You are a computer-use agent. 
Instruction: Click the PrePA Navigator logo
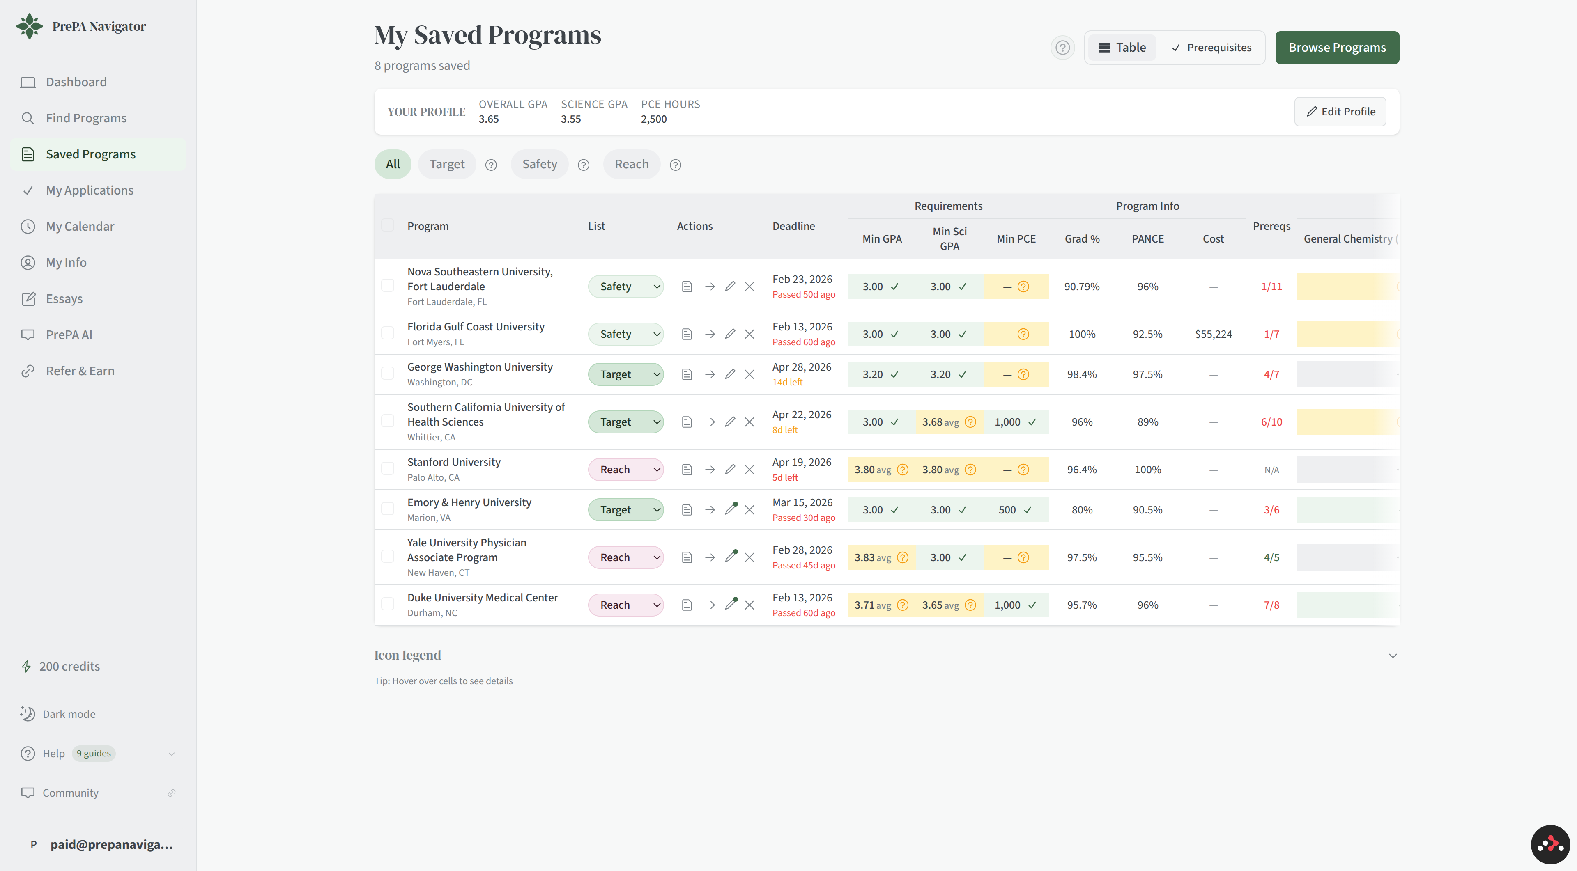tap(81, 26)
